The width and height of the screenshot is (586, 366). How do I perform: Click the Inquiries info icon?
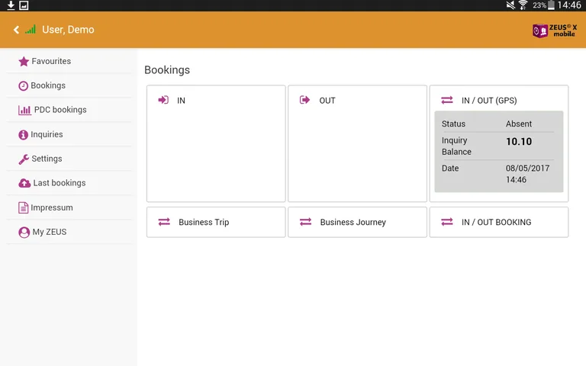click(x=24, y=134)
